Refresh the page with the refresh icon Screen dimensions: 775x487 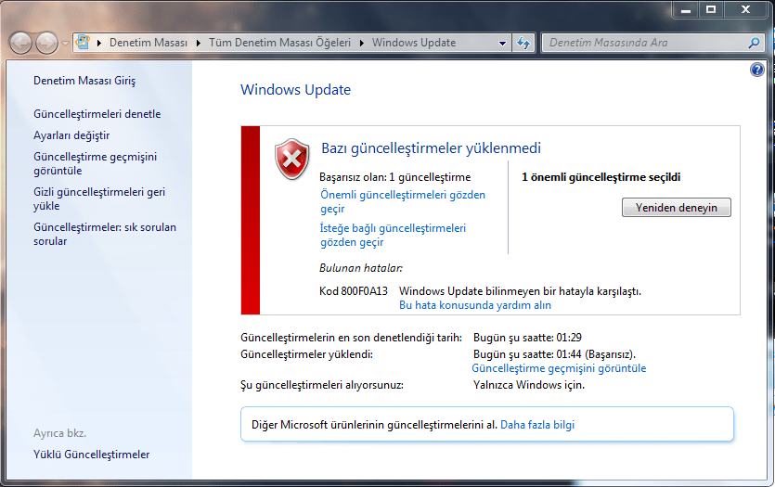[x=523, y=43]
